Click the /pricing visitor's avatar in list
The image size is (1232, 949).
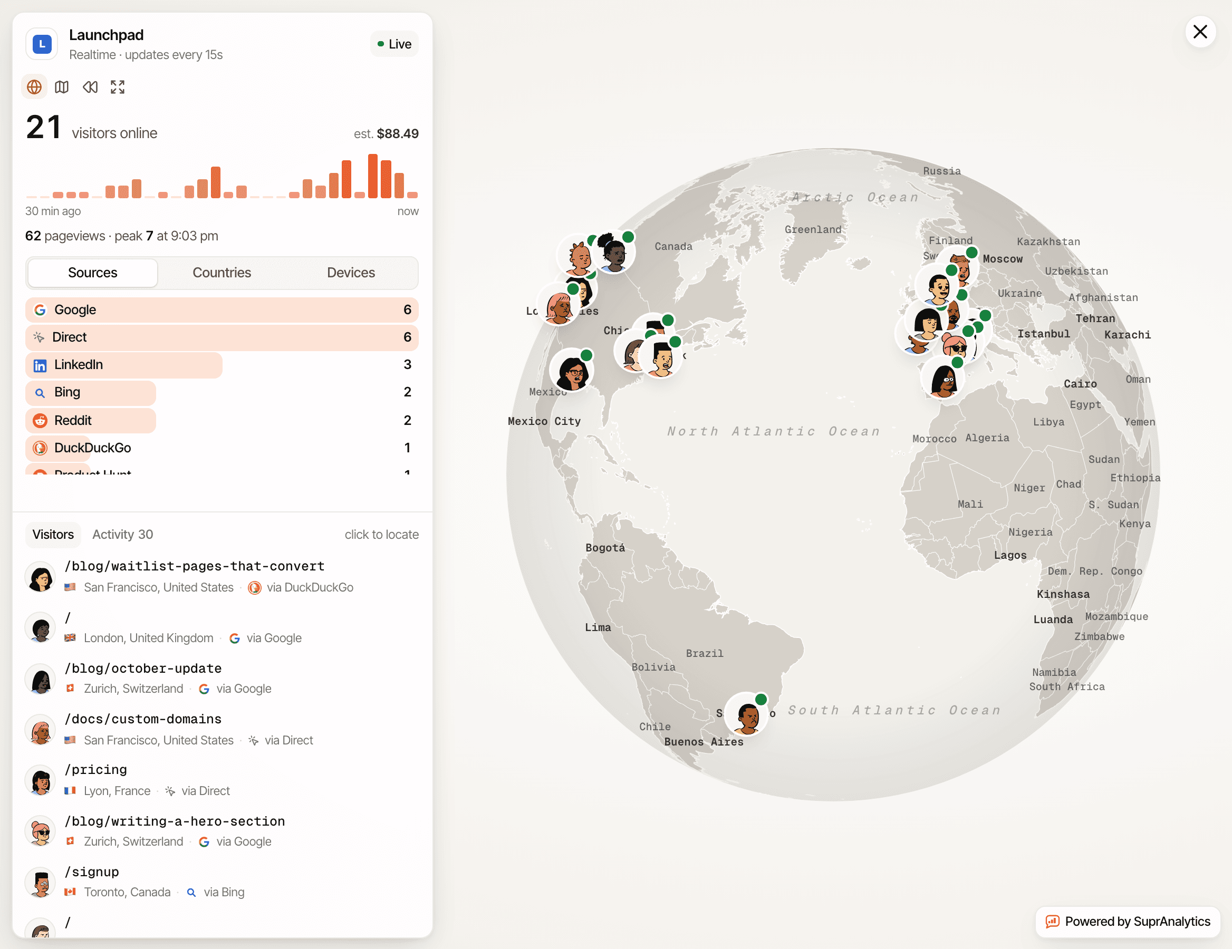coord(41,781)
